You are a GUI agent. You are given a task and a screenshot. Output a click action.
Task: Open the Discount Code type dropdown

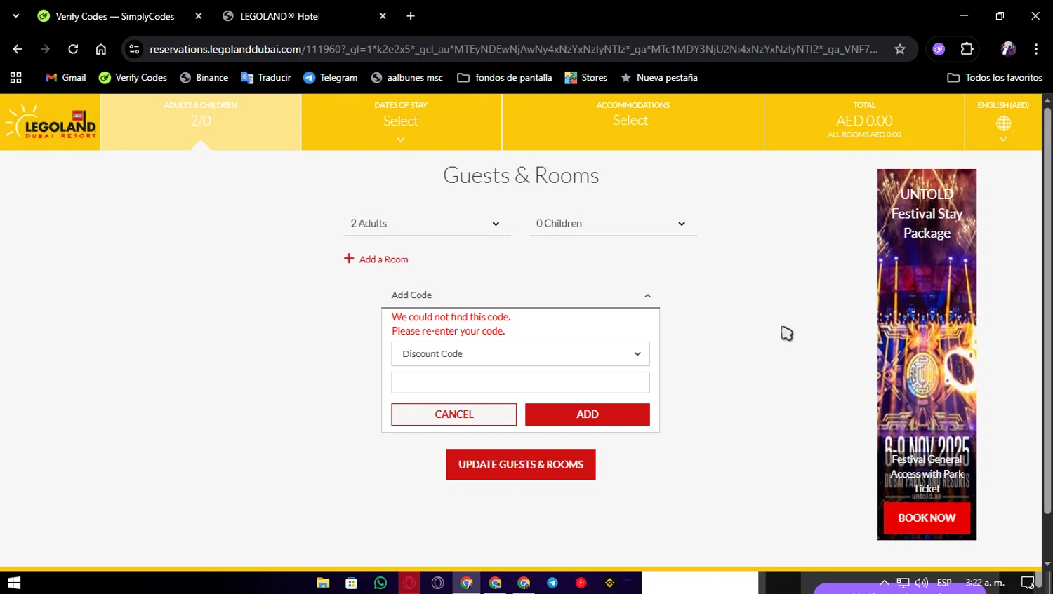tap(520, 354)
